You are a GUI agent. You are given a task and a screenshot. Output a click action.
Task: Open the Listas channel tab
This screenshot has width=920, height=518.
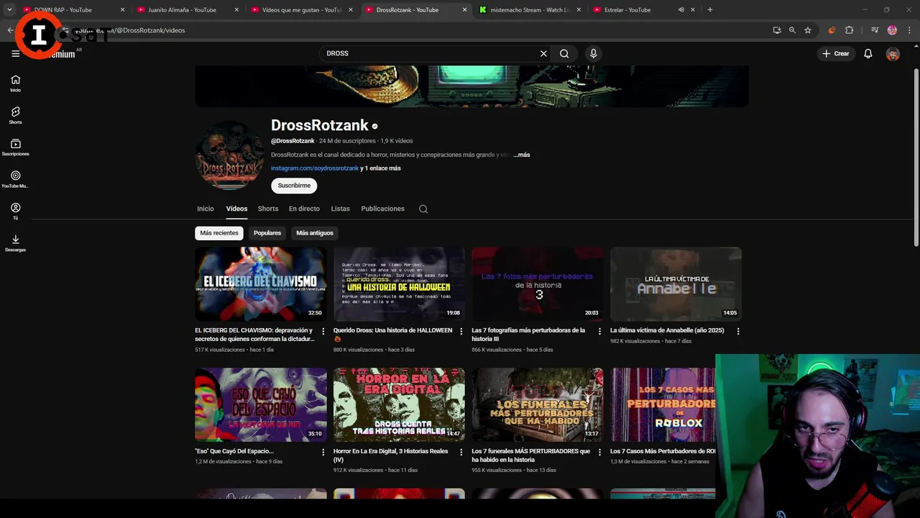click(x=340, y=209)
